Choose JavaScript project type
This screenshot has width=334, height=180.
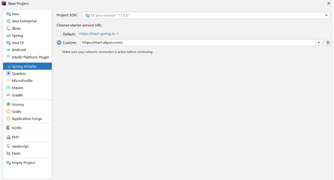click(27, 146)
